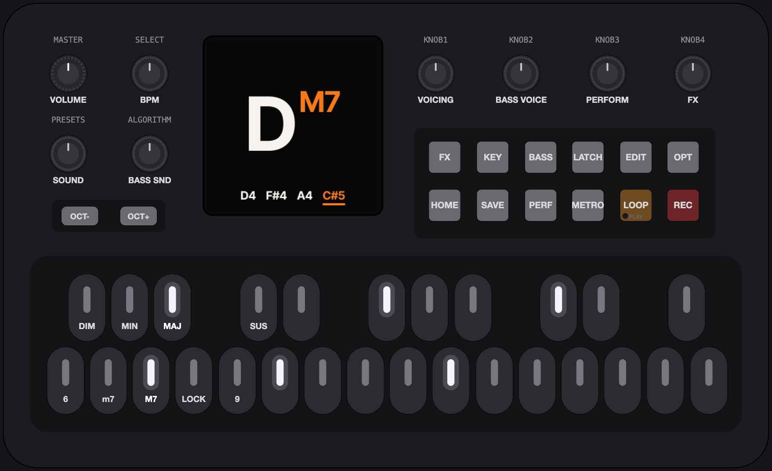Add the 9 extension key
Viewport: 772px width, 471px height.
coord(237,380)
